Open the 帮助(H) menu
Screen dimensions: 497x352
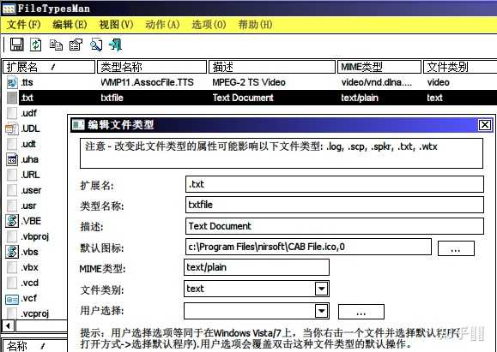pyautogui.click(x=255, y=25)
